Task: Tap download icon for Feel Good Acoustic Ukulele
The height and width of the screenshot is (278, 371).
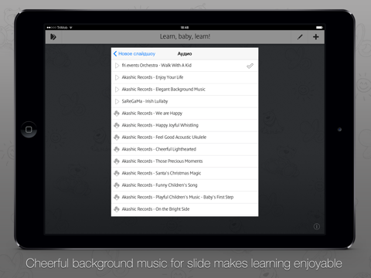Action: tap(117, 137)
